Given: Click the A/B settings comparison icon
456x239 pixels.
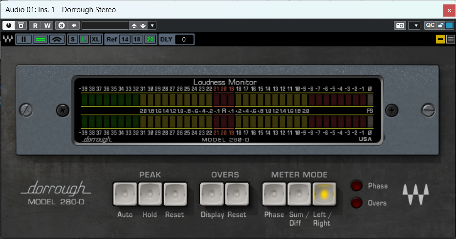Looking at the screenshot, I should pyautogui.click(x=61, y=25).
